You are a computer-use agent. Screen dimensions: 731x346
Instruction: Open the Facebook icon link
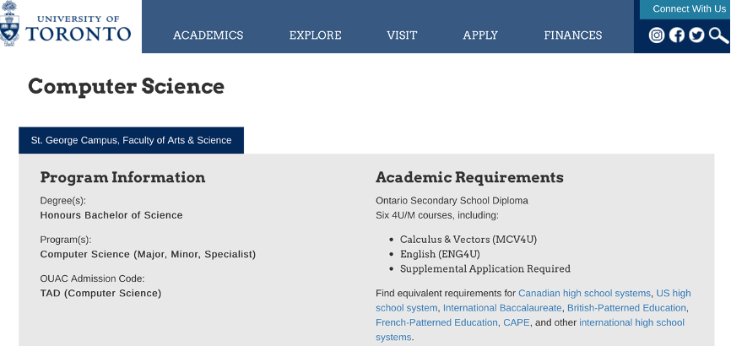(x=676, y=35)
